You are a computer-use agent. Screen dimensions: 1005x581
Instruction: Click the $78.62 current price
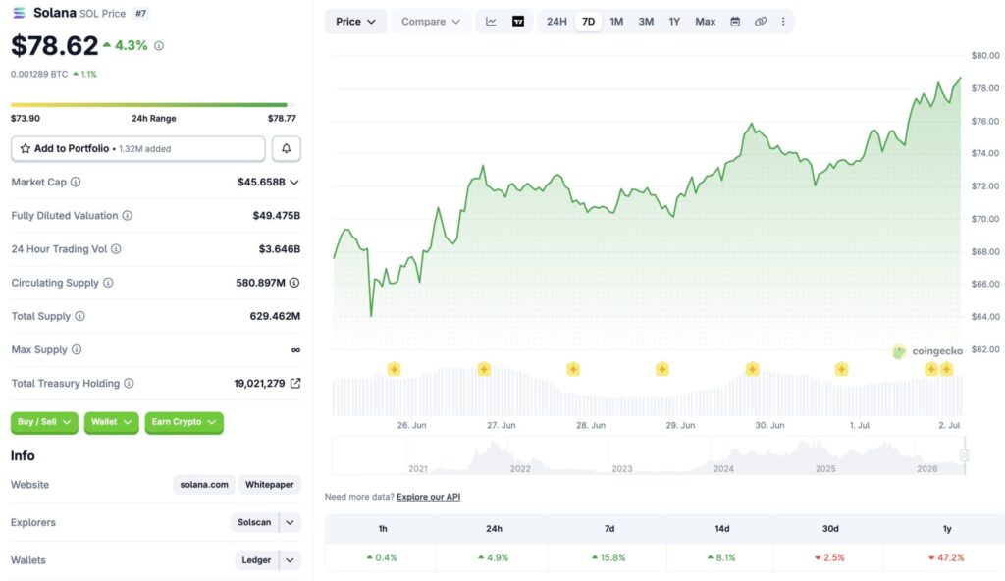tap(55, 45)
